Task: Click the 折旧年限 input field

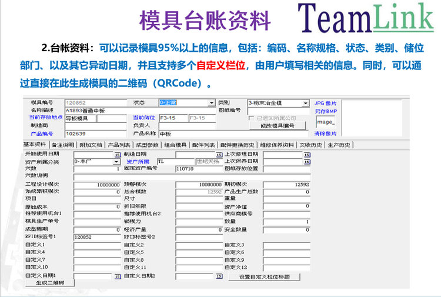Action: (199, 206)
